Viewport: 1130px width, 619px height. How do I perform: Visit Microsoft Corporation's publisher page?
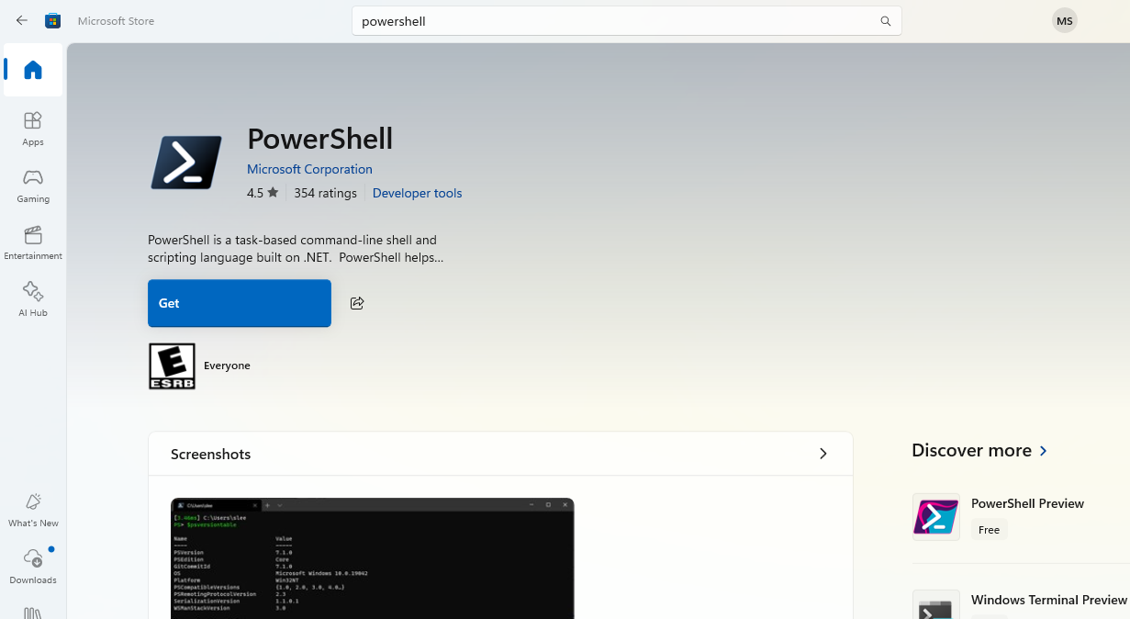(309, 169)
